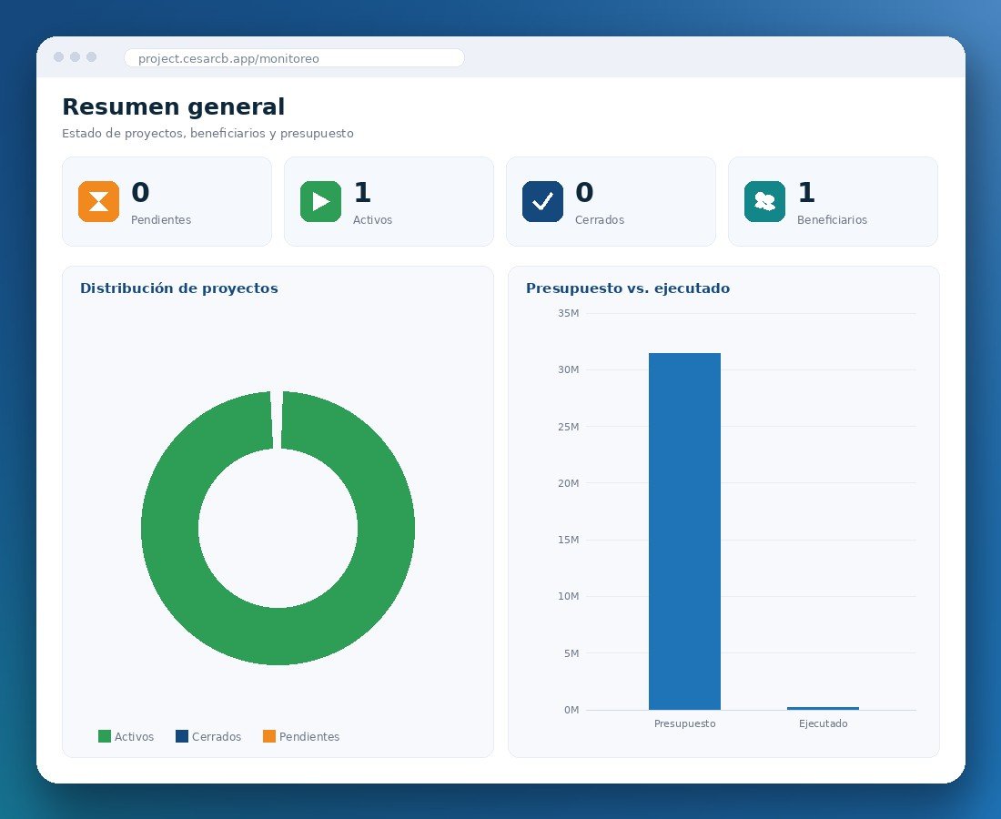The width and height of the screenshot is (1001, 819).
Task: Click the subtitle Estado de proyectos text
Action: tap(207, 134)
